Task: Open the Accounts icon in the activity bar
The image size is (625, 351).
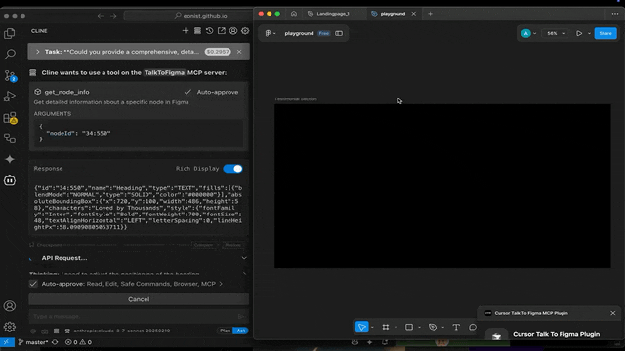Action: (x=10, y=305)
